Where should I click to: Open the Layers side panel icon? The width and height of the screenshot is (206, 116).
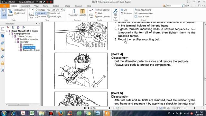pos(3,43)
